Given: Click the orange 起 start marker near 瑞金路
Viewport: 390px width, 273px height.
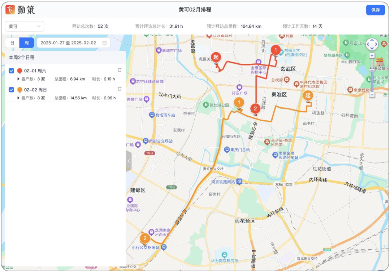Looking at the screenshot, I should pyautogui.click(x=309, y=96).
